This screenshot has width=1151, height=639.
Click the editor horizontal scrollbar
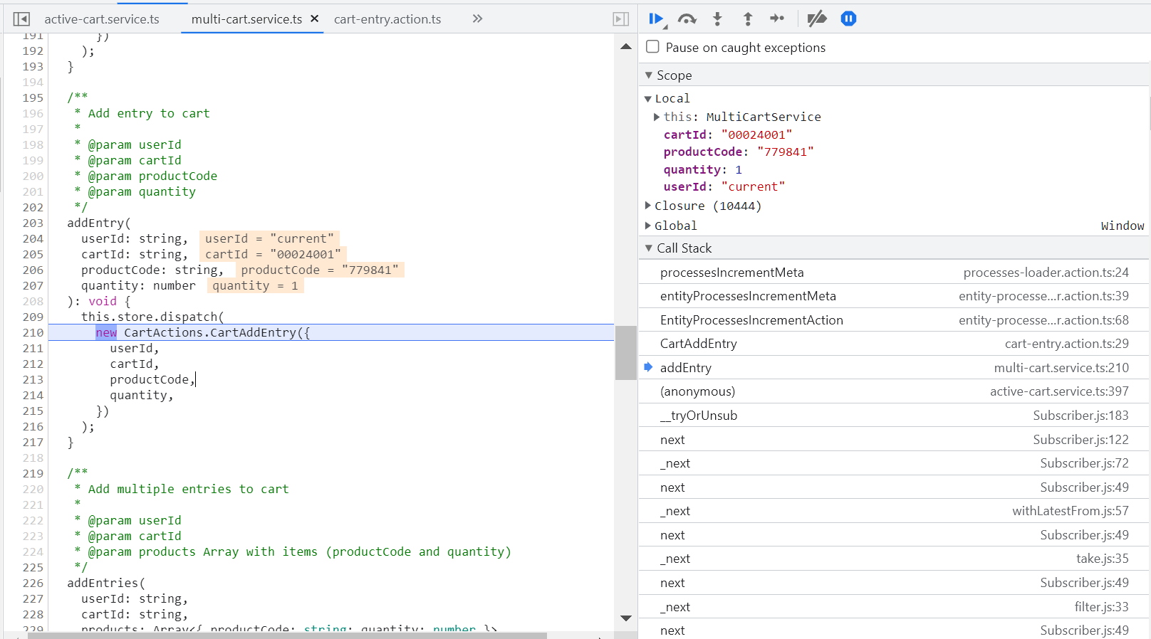tap(287, 635)
